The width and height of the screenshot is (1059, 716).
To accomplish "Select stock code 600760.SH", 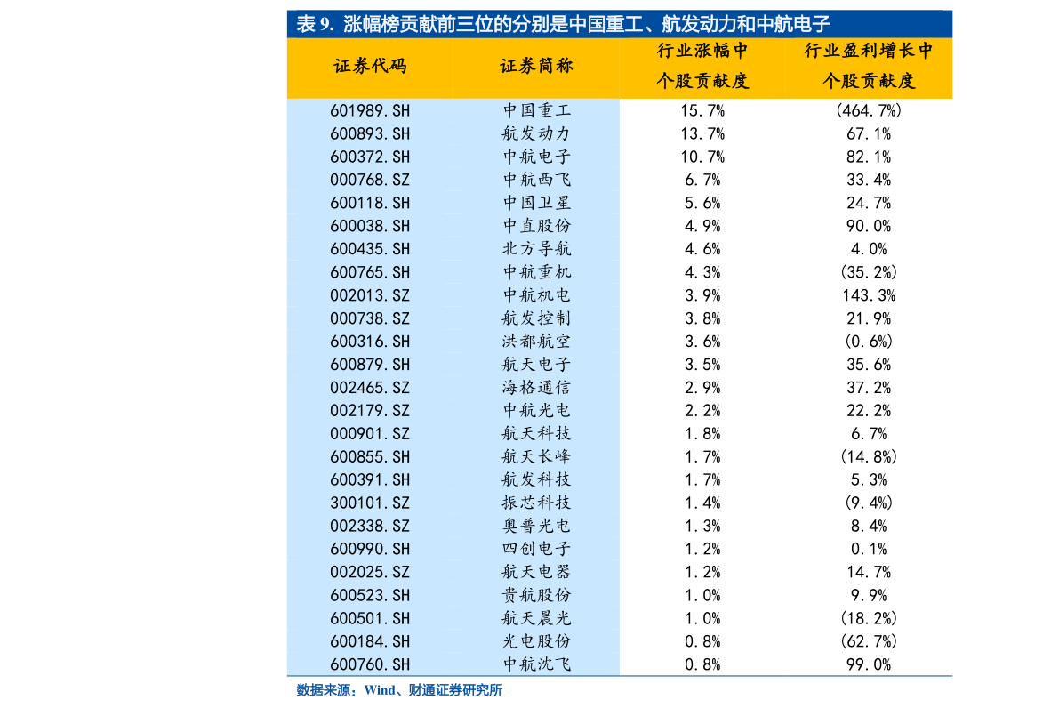I will coord(370,664).
